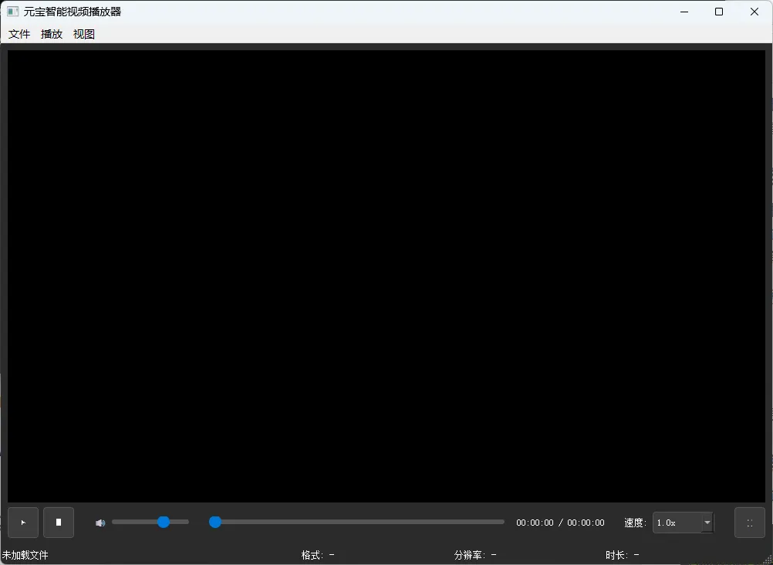773x565 pixels.
Task: Click the 分辨率: - status entry
Action: coord(474,555)
